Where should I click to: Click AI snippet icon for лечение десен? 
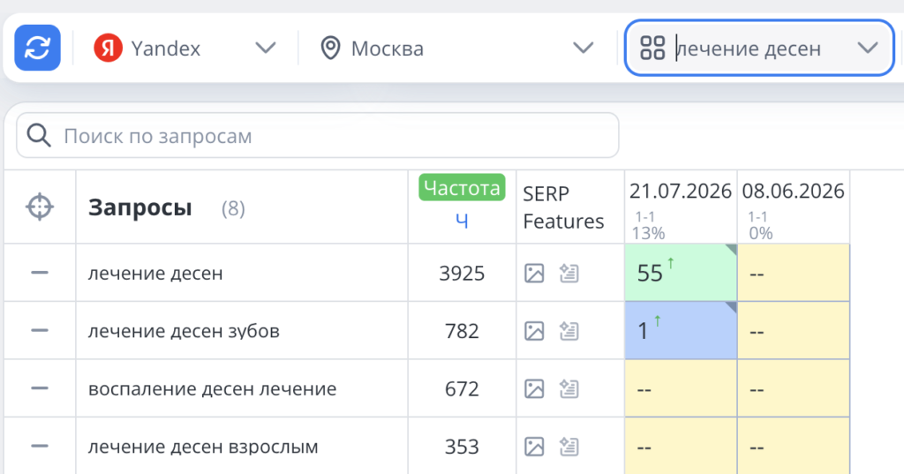(569, 273)
